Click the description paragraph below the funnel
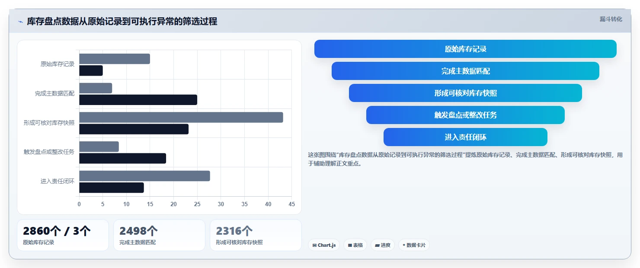Viewport: 640px width, 268px height. tap(465, 159)
